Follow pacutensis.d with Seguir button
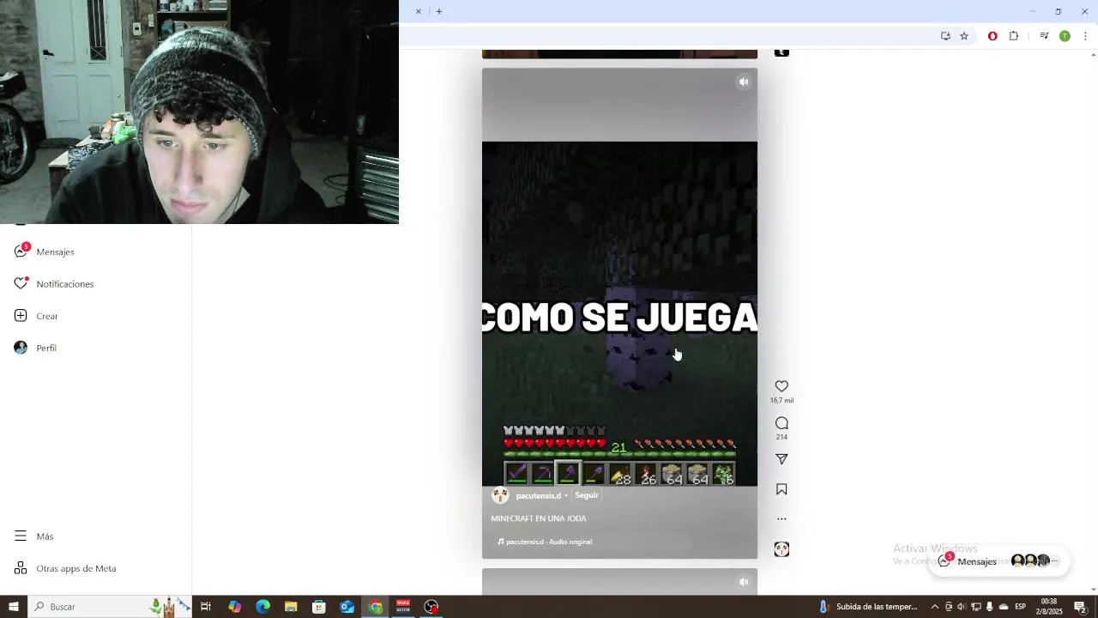The width and height of the screenshot is (1098, 618). [587, 495]
